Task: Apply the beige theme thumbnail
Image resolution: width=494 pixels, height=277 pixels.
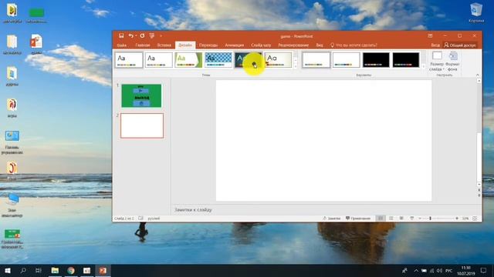Action: coord(278,60)
